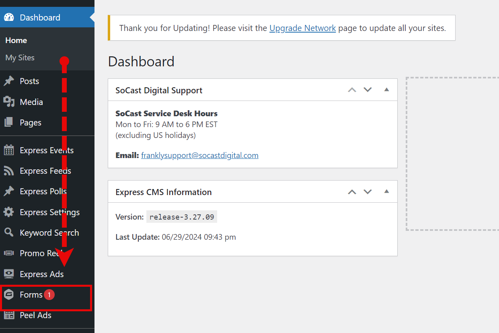Move SoCast Digital Support panel down
This screenshot has height=333, width=499.
tap(368, 90)
